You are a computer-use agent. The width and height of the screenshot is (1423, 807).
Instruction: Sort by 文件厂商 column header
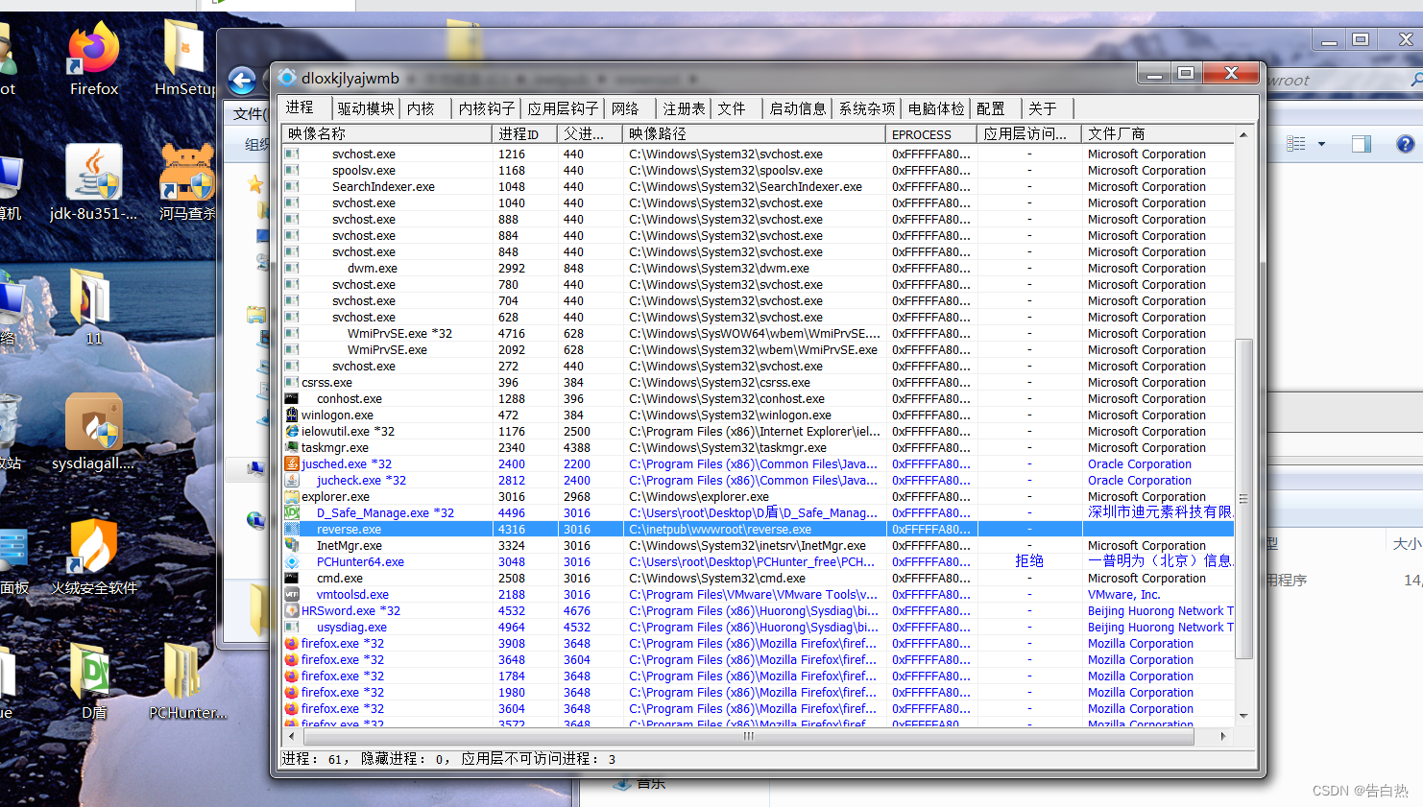coord(1158,133)
